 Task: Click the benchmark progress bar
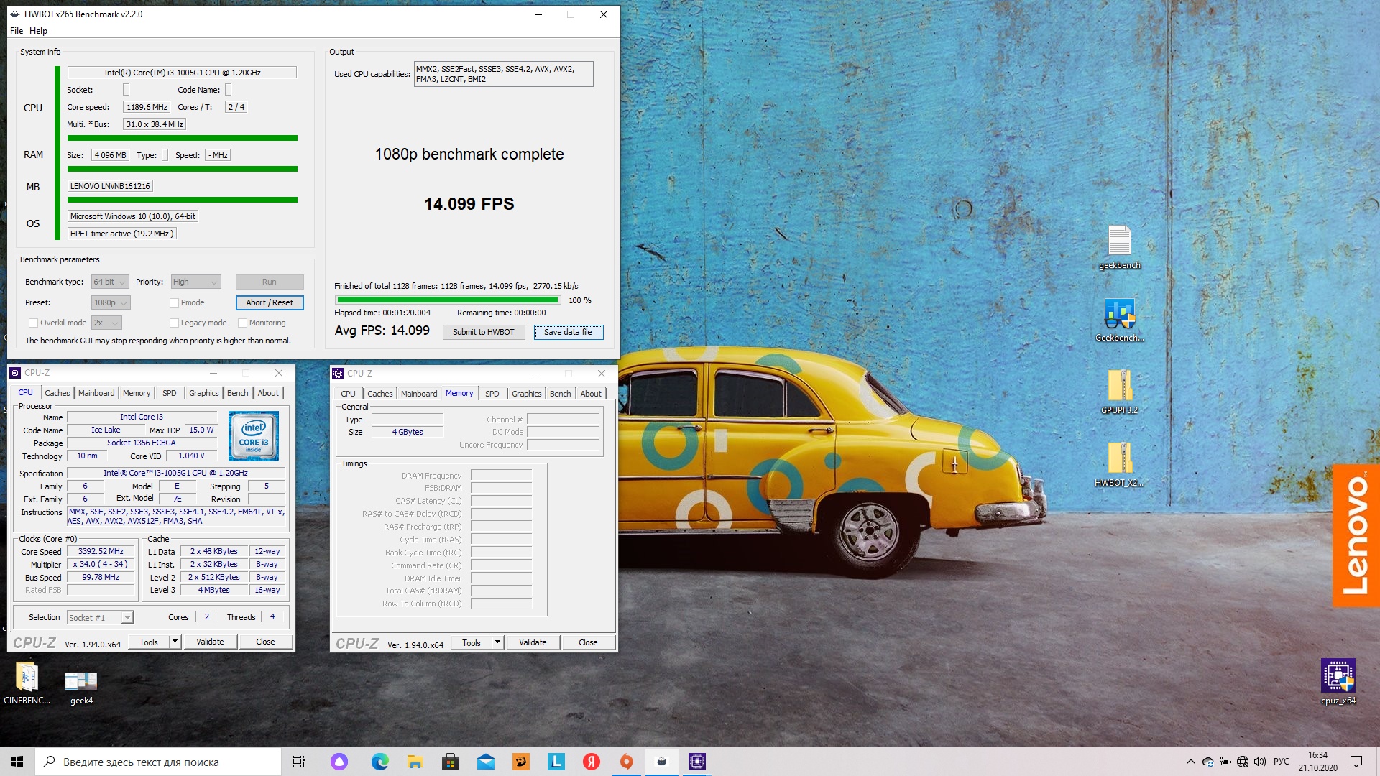point(448,300)
